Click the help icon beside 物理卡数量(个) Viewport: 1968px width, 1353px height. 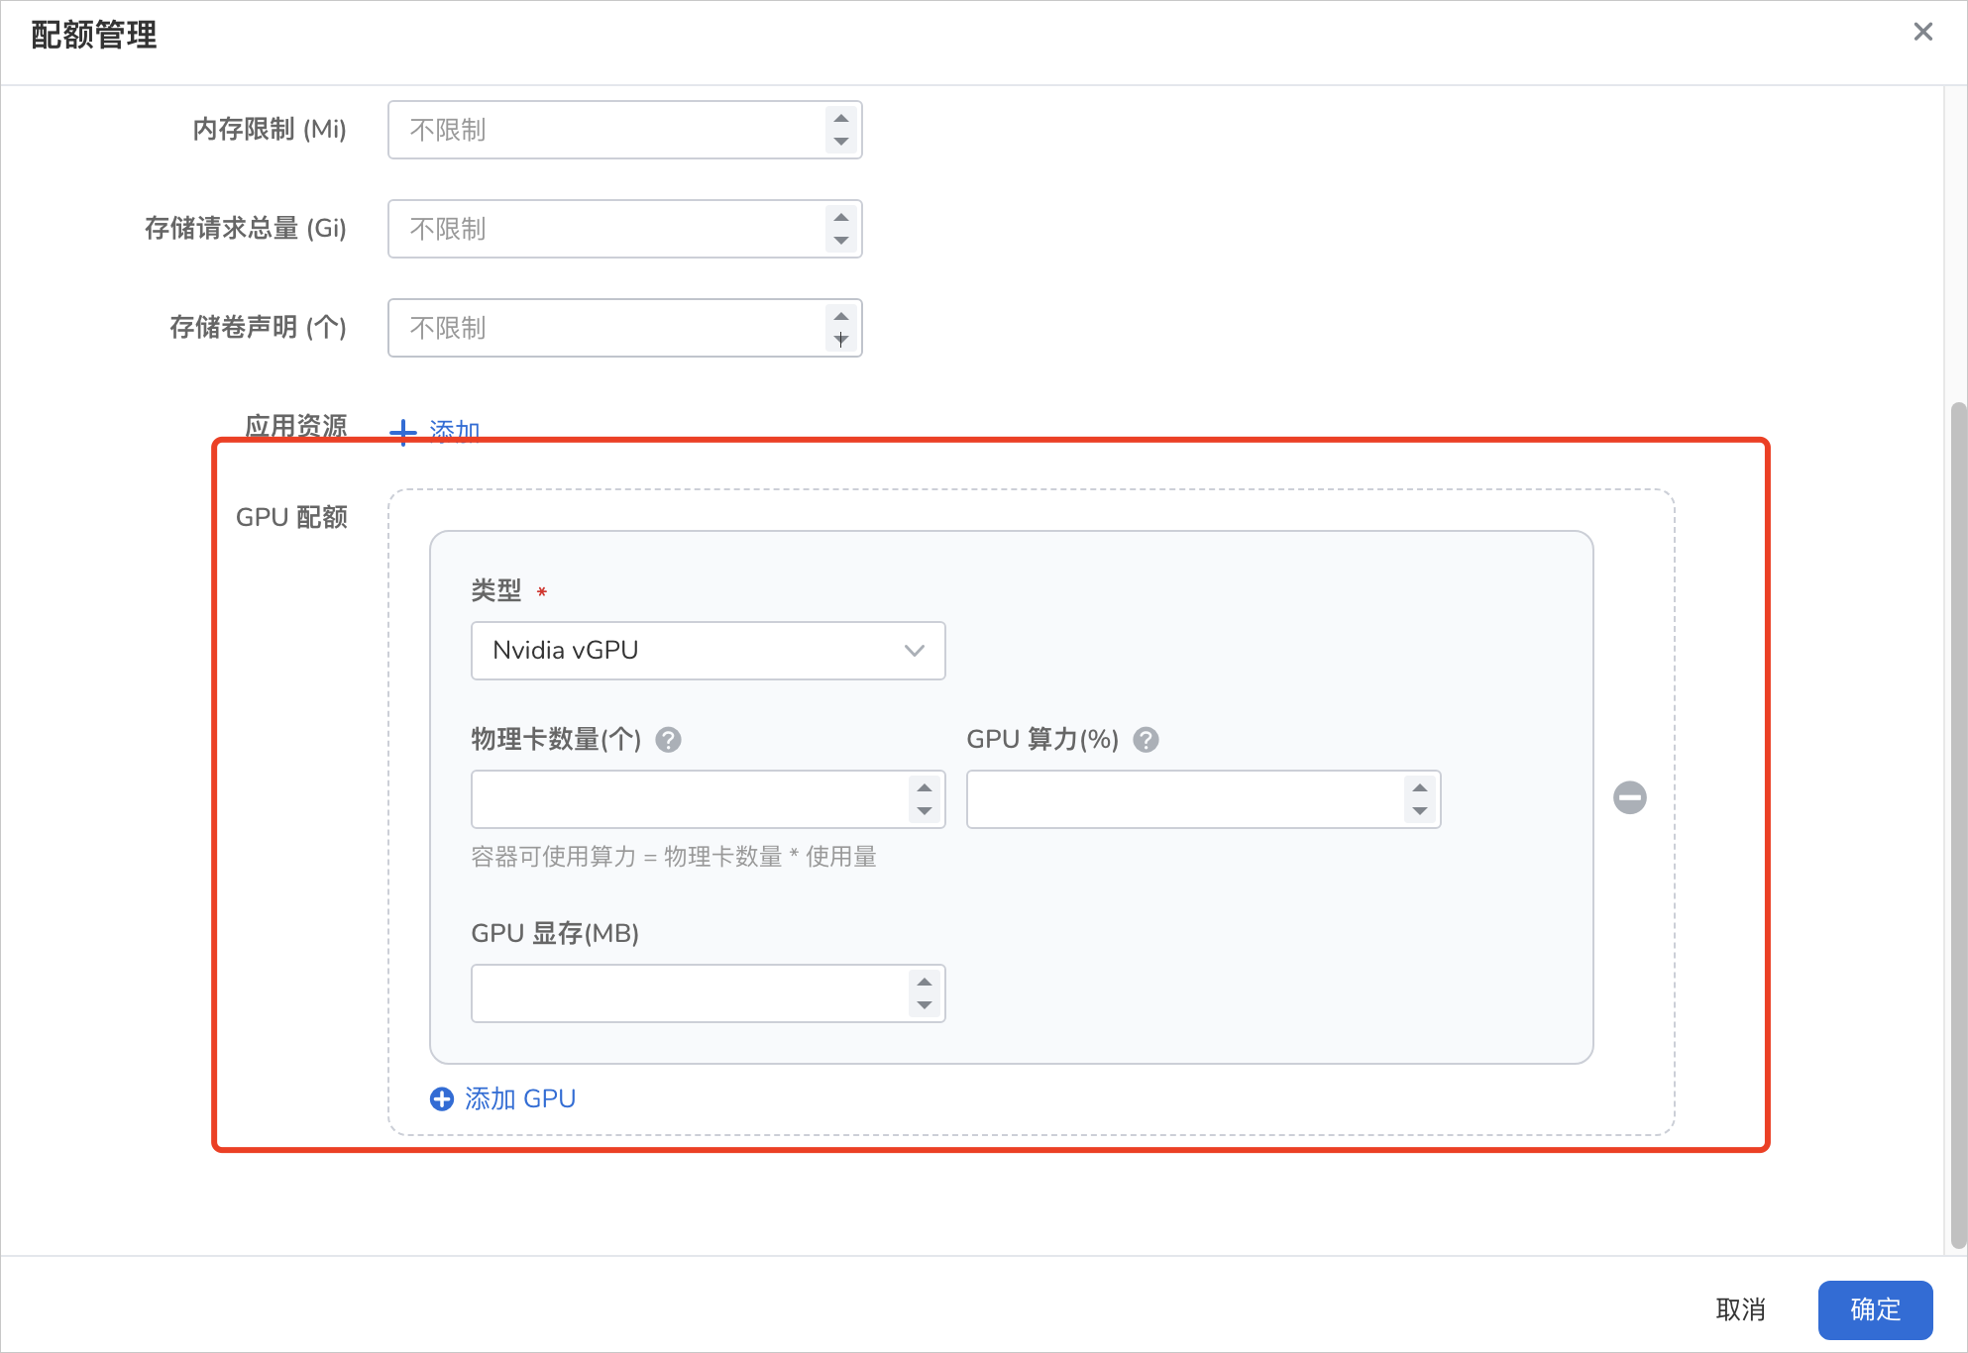668,740
